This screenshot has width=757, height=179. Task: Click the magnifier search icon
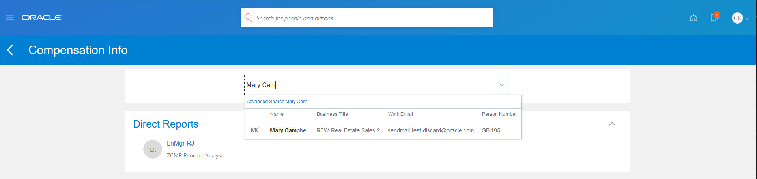249,18
